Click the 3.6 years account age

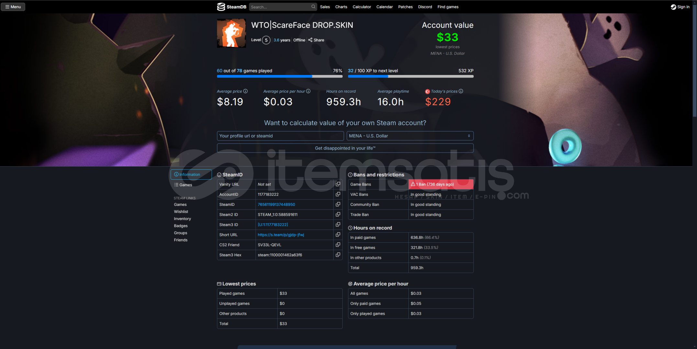[x=282, y=40]
